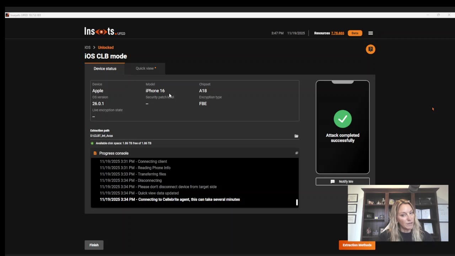This screenshot has width=455, height=256.
Task: Click the device value Apple
Action: click(98, 91)
